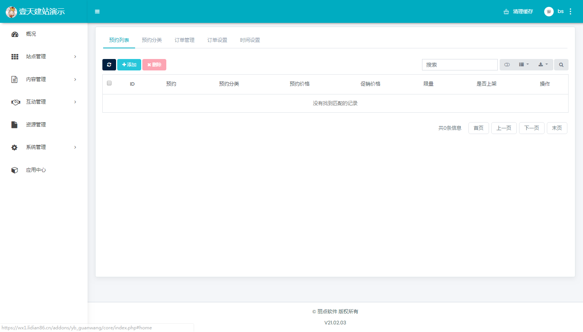Click the 促销价格 column header
The image size is (583, 332).
click(x=370, y=84)
